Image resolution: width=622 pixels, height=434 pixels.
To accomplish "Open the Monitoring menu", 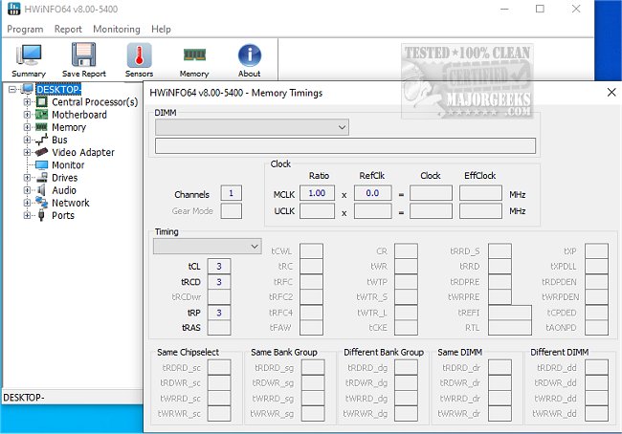I will pos(115,30).
